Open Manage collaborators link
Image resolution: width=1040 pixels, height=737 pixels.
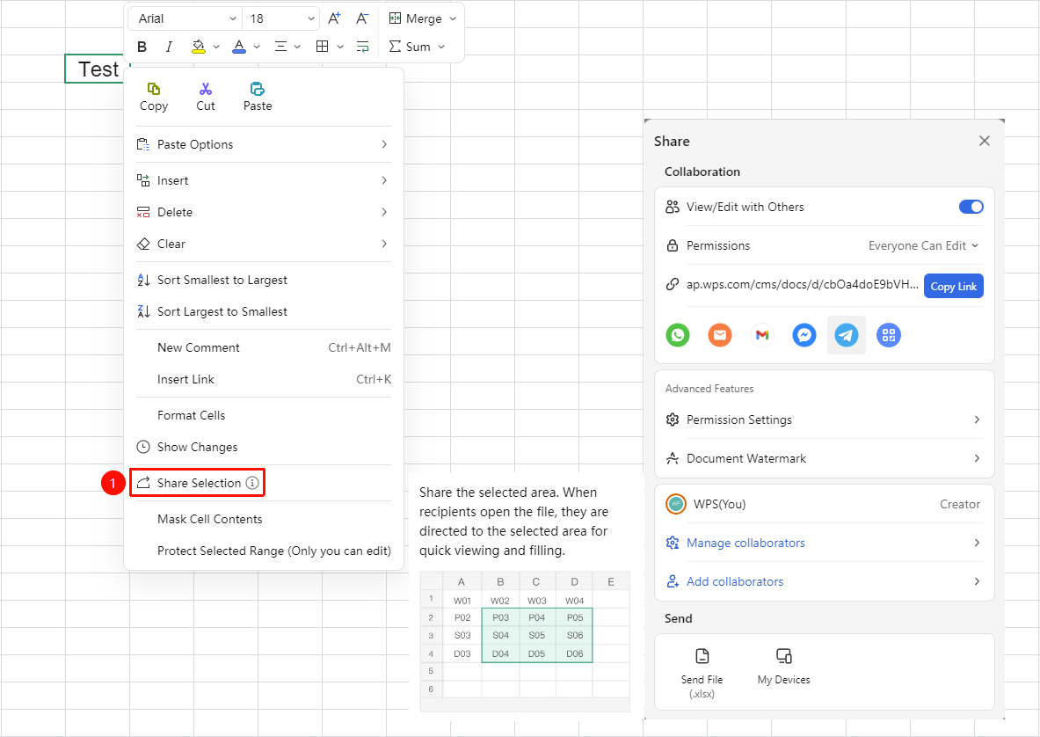point(745,543)
